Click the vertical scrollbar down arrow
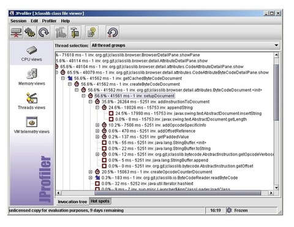The height and width of the screenshot is (227, 294). click(x=276, y=188)
